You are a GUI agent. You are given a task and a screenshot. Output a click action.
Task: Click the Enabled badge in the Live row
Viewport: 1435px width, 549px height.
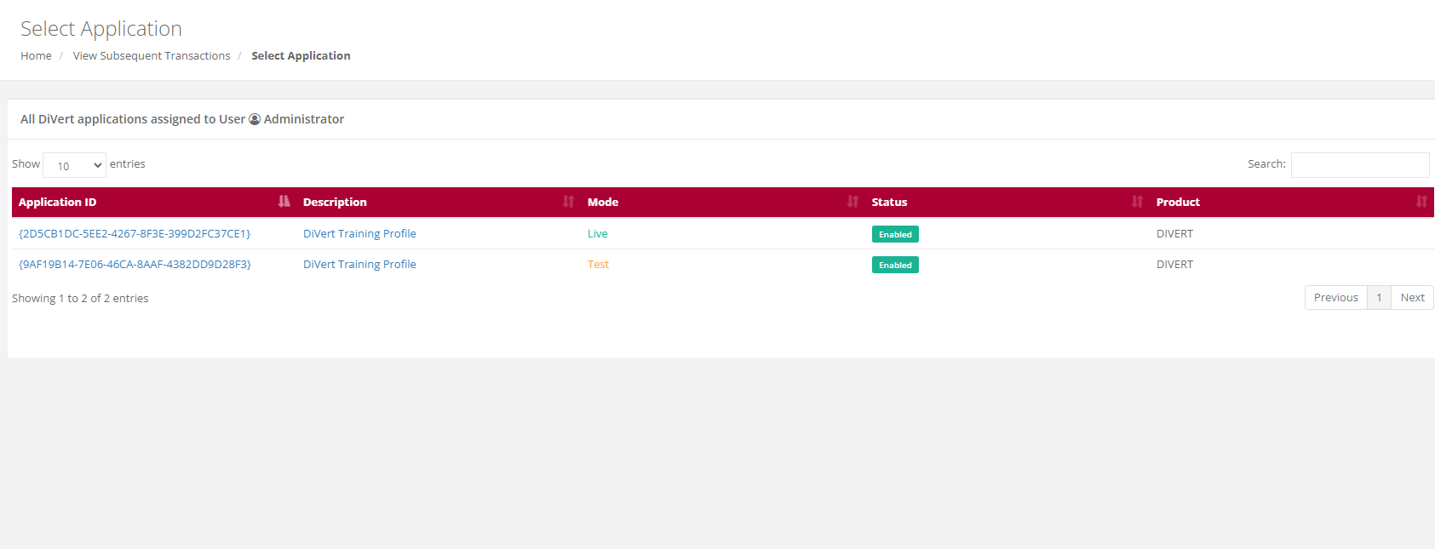tap(895, 234)
